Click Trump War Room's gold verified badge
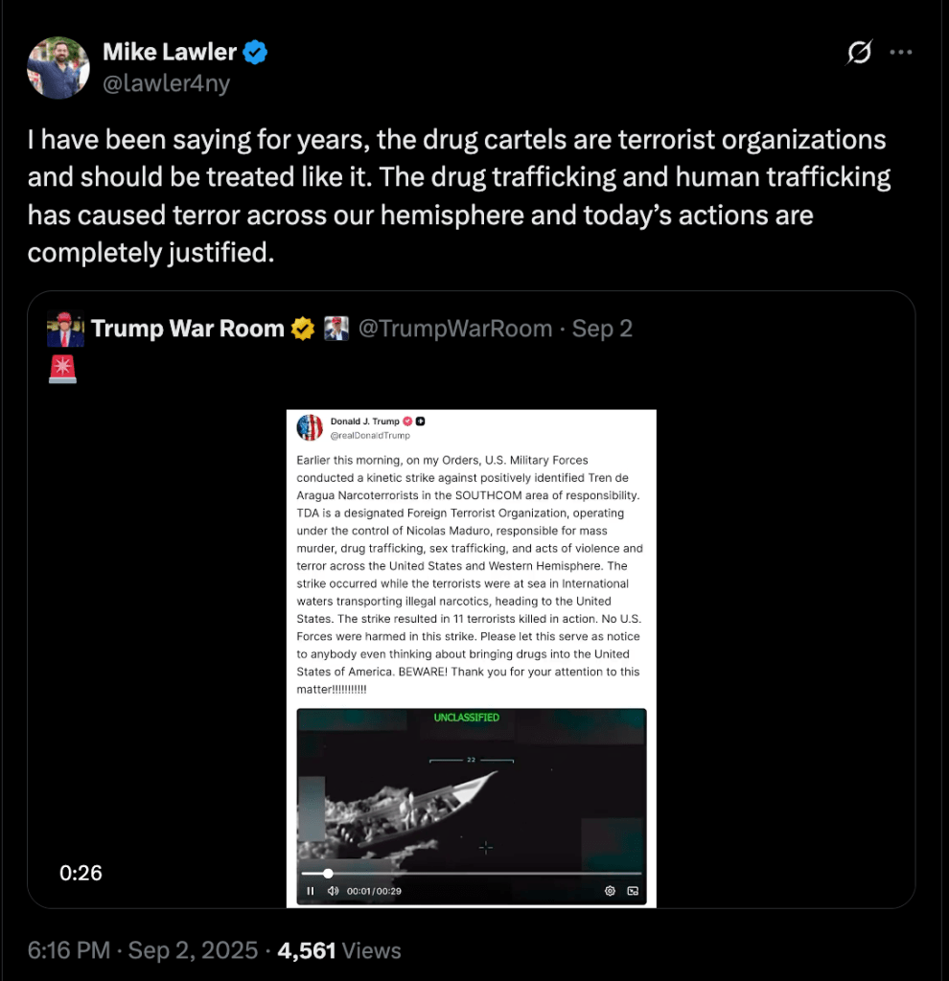 pos(303,330)
